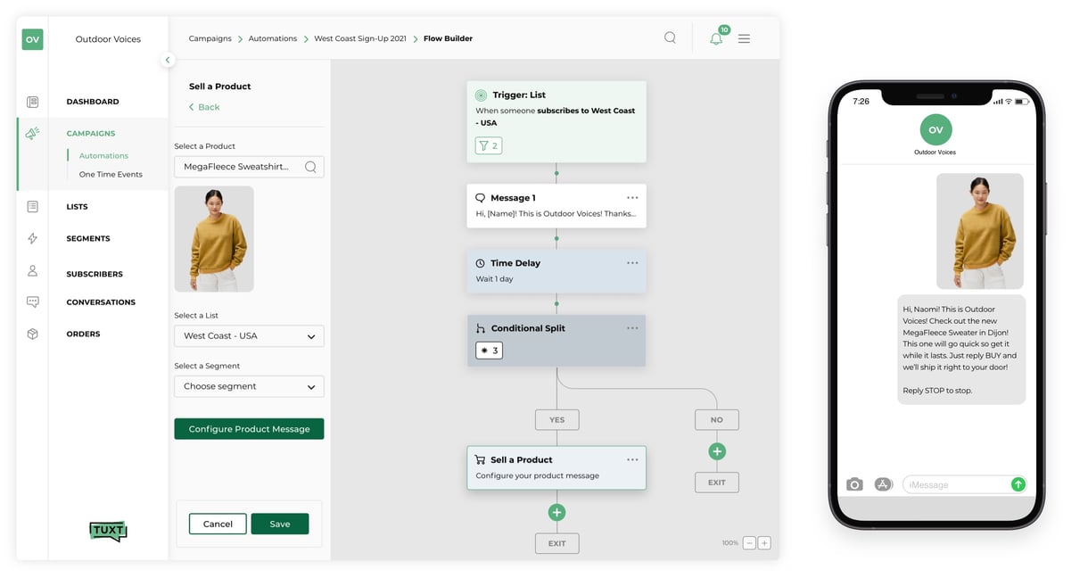
Task: Click the OV logo badge in sidebar
Action: [32, 39]
